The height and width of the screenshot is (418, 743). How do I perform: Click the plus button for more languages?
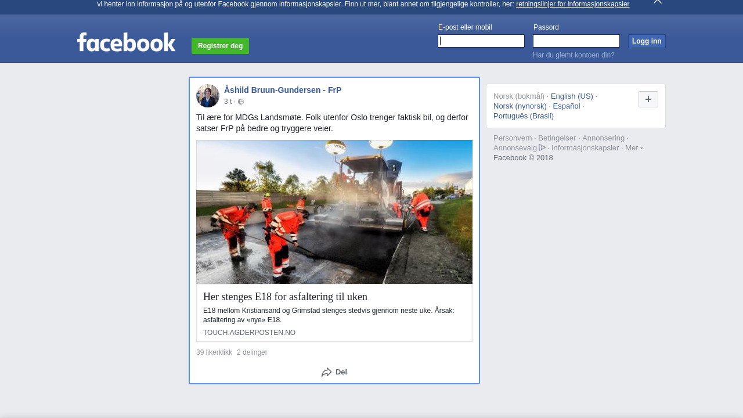(x=648, y=99)
